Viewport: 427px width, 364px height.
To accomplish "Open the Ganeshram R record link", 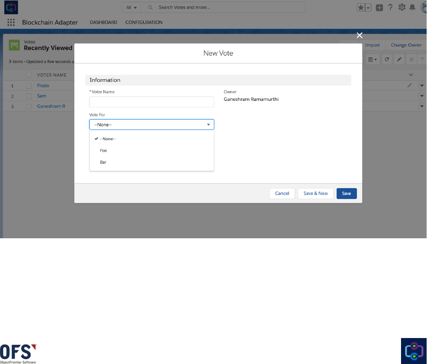I will (51, 106).
